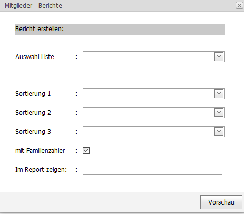Click the Im Report zeigen label
Viewport: 244px width, 214px height.
click(41, 170)
